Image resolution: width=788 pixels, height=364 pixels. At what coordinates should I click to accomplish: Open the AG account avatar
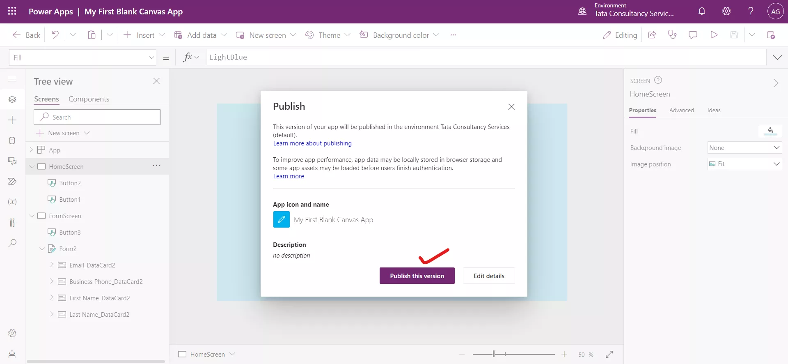click(775, 12)
